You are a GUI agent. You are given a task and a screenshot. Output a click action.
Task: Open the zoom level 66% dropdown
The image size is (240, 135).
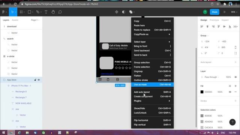tap(234, 12)
